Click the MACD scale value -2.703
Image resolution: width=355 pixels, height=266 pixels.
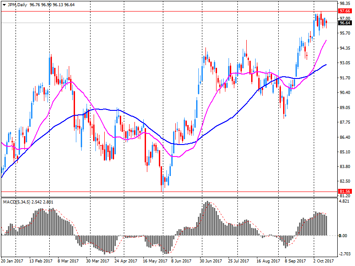pyautogui.click(x=345, y=254)
